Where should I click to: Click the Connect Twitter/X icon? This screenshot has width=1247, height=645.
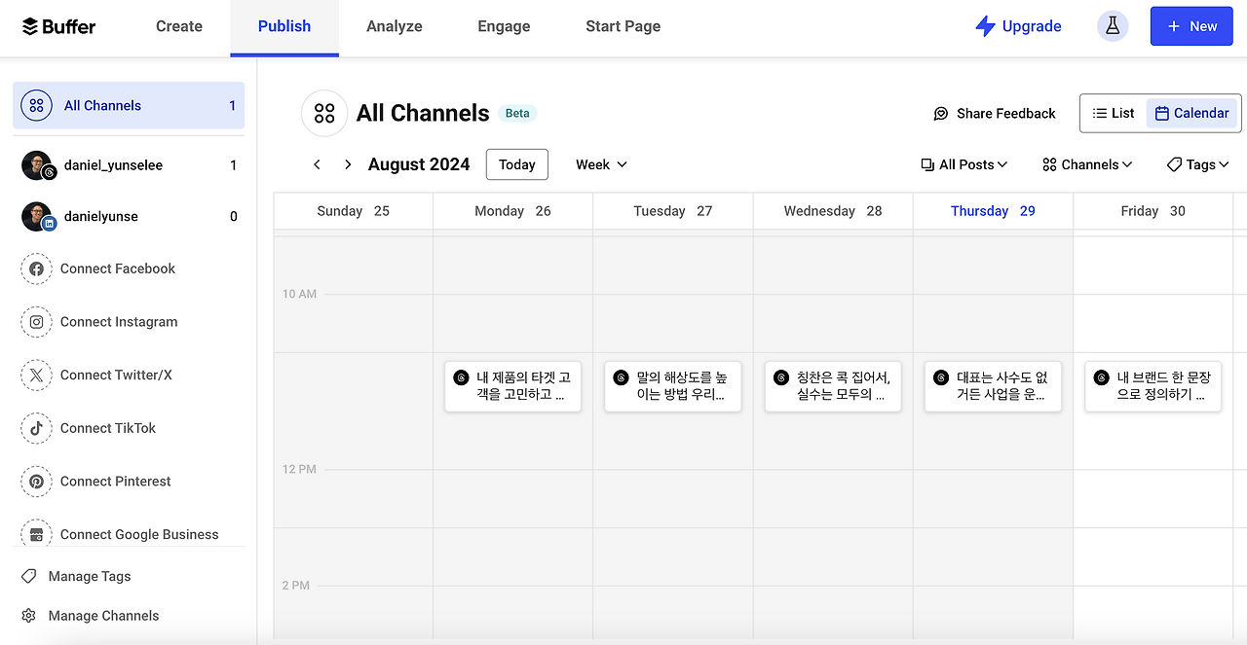pos(36,375)
